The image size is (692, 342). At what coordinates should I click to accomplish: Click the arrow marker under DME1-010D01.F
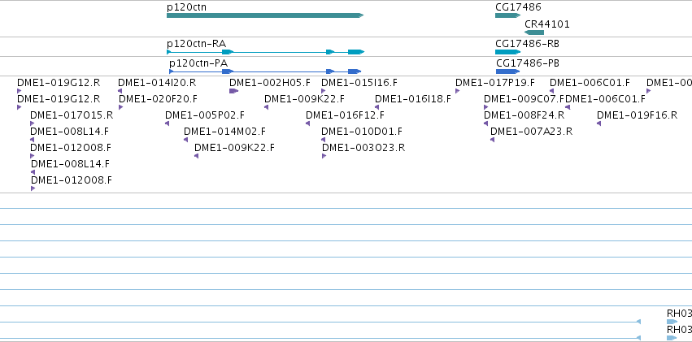pyautogui.click(x=323, y=140)
